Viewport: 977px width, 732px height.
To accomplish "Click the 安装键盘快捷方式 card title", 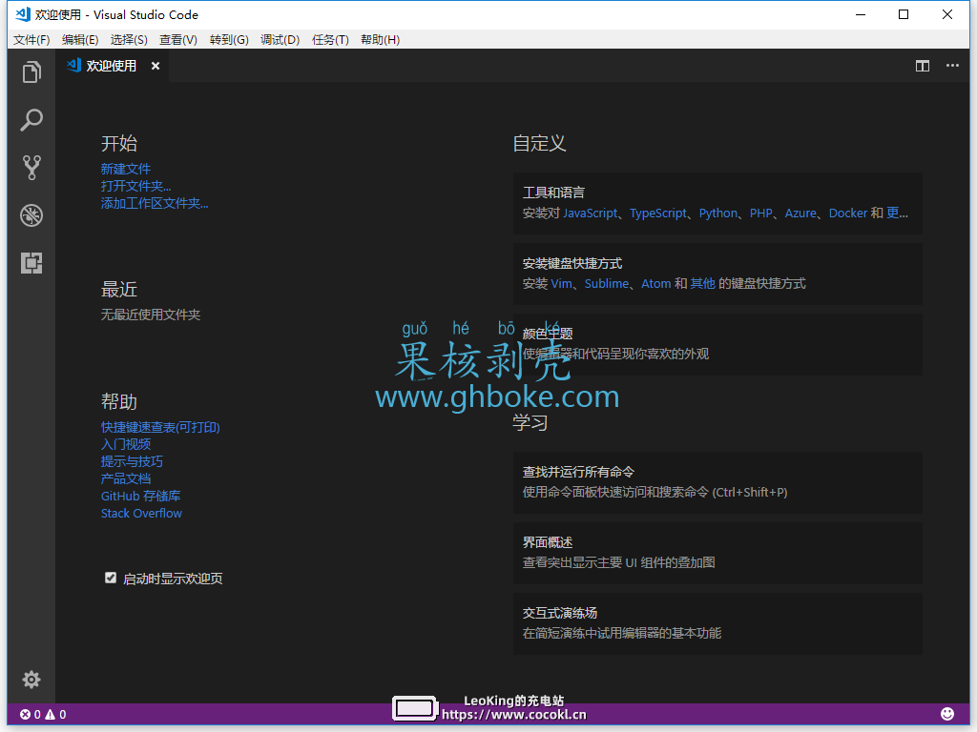I will click(x=572, y=263).
